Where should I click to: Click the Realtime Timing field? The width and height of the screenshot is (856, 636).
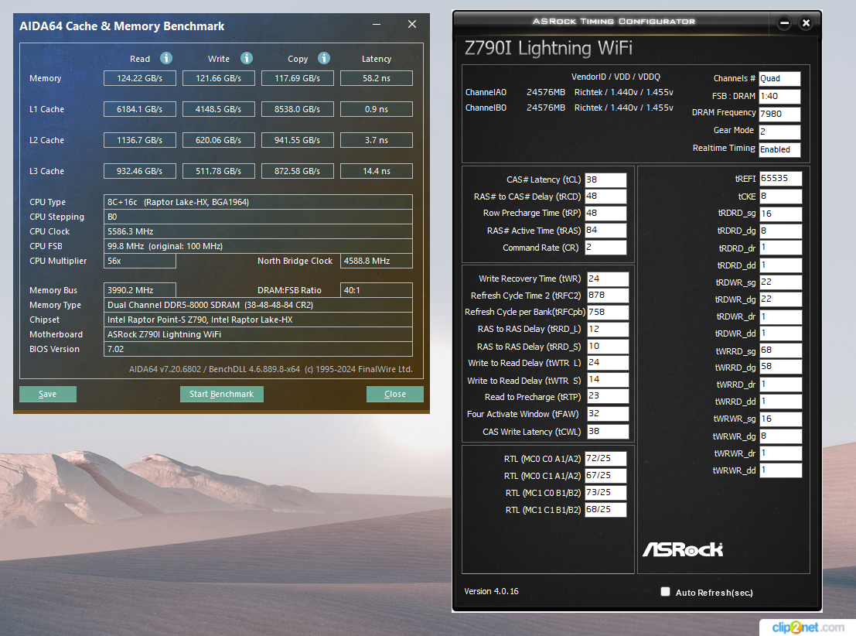coord(779,149)
